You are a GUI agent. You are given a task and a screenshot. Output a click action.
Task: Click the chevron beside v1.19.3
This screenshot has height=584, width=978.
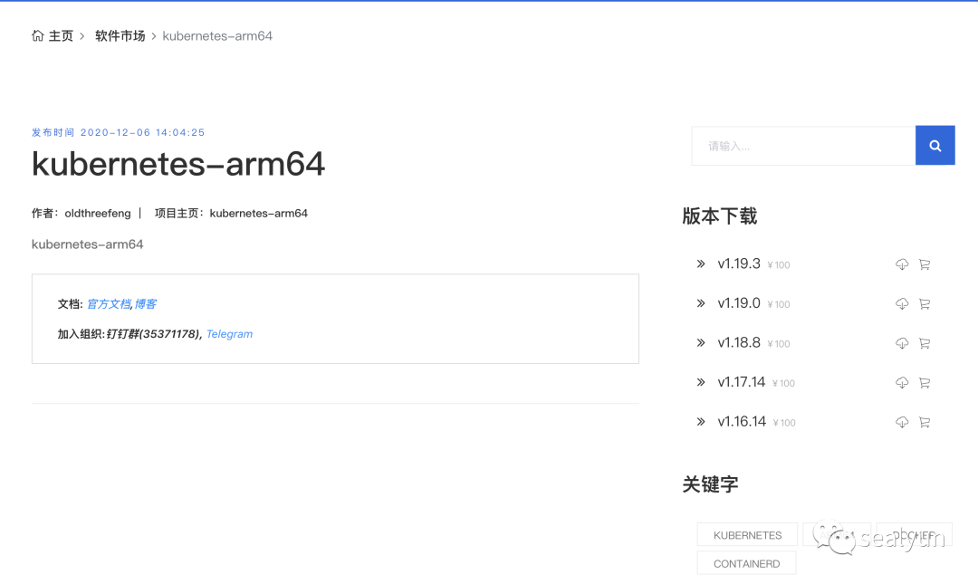(701, 263)
